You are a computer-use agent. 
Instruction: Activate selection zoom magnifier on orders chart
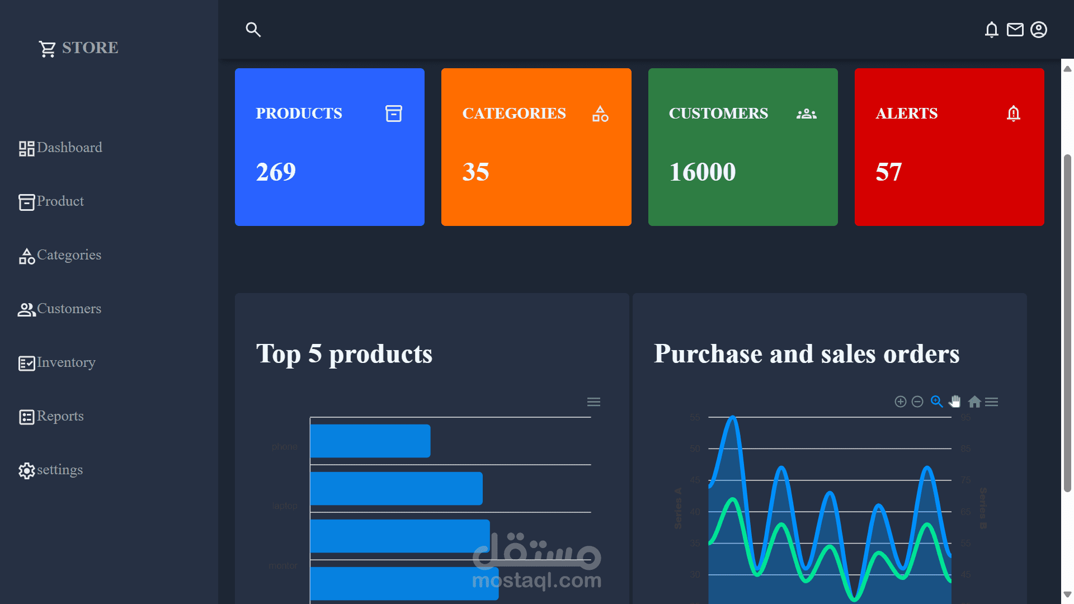click(x=937, y=402)
